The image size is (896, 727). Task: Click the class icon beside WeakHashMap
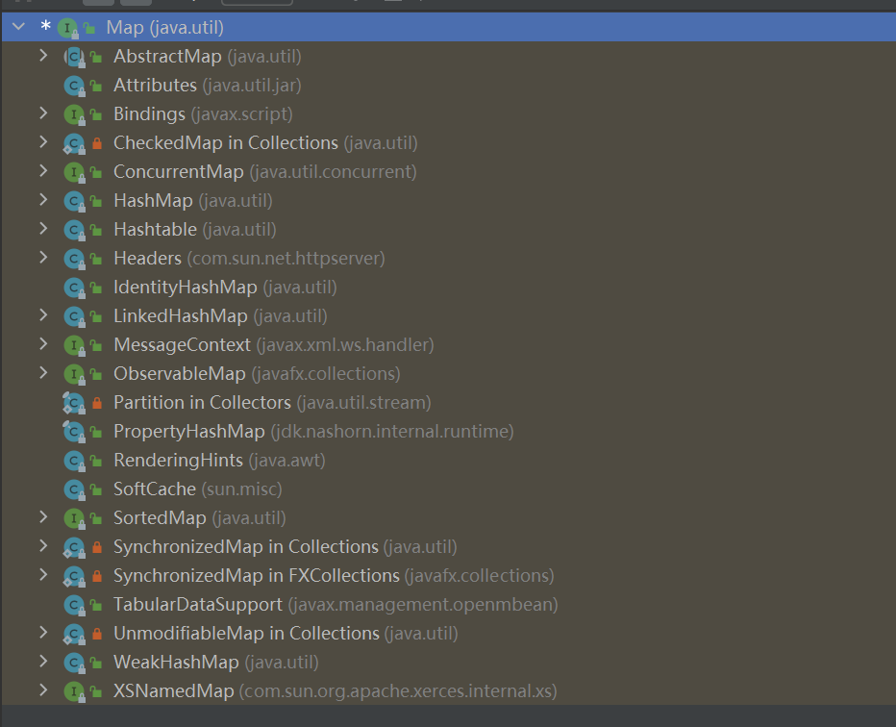pos(73,663)
